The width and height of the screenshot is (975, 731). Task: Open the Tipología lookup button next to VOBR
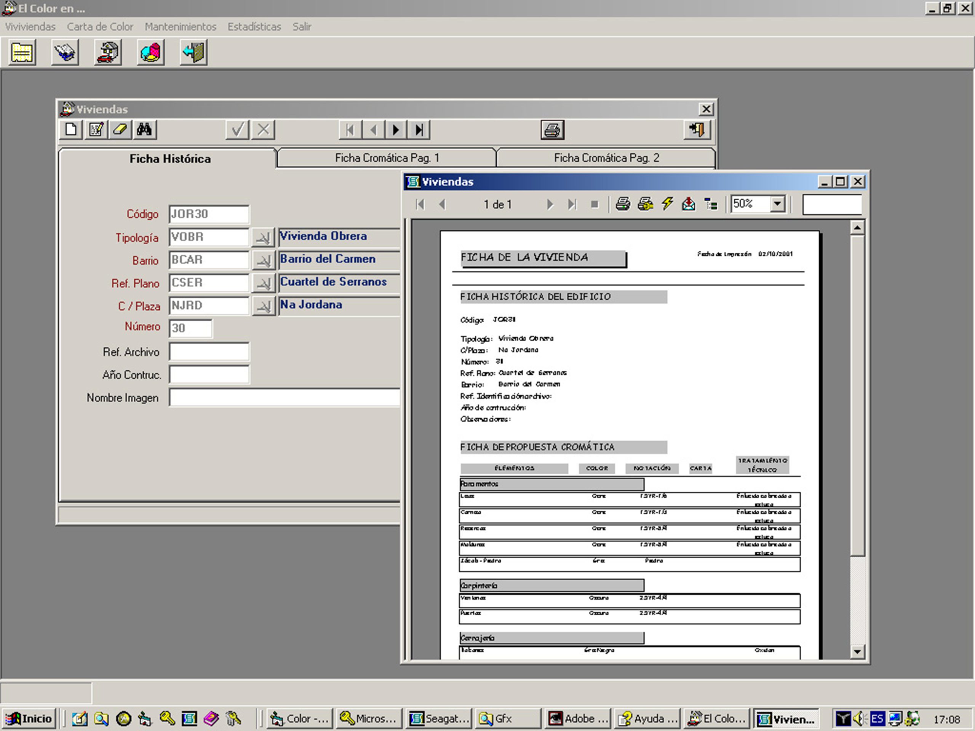[263, 238]
